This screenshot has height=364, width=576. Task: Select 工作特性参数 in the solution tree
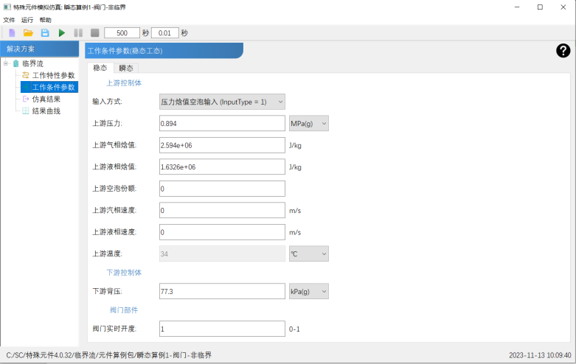(x=53, y=75)
